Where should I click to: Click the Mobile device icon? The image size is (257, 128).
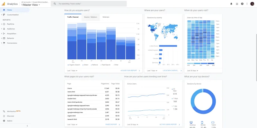tap(202, 123)
